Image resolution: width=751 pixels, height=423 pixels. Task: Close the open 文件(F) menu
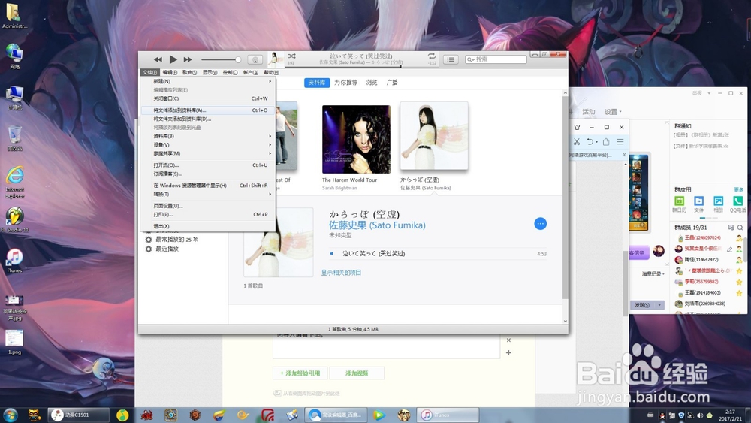[149, 72]
